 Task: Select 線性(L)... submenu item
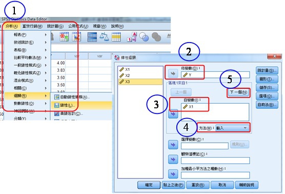coord(82,105)
